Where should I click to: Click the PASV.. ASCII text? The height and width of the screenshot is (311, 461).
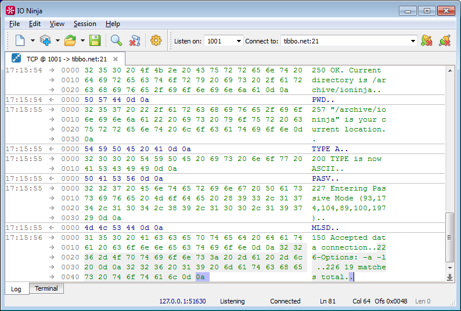(326, 179)
